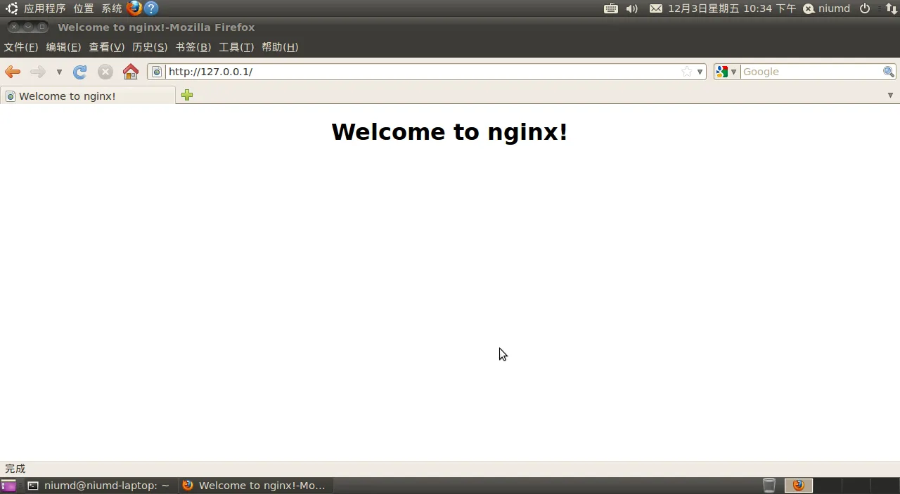
Task: Open the niumd user status menu
Action: click(x=827, y=8)
